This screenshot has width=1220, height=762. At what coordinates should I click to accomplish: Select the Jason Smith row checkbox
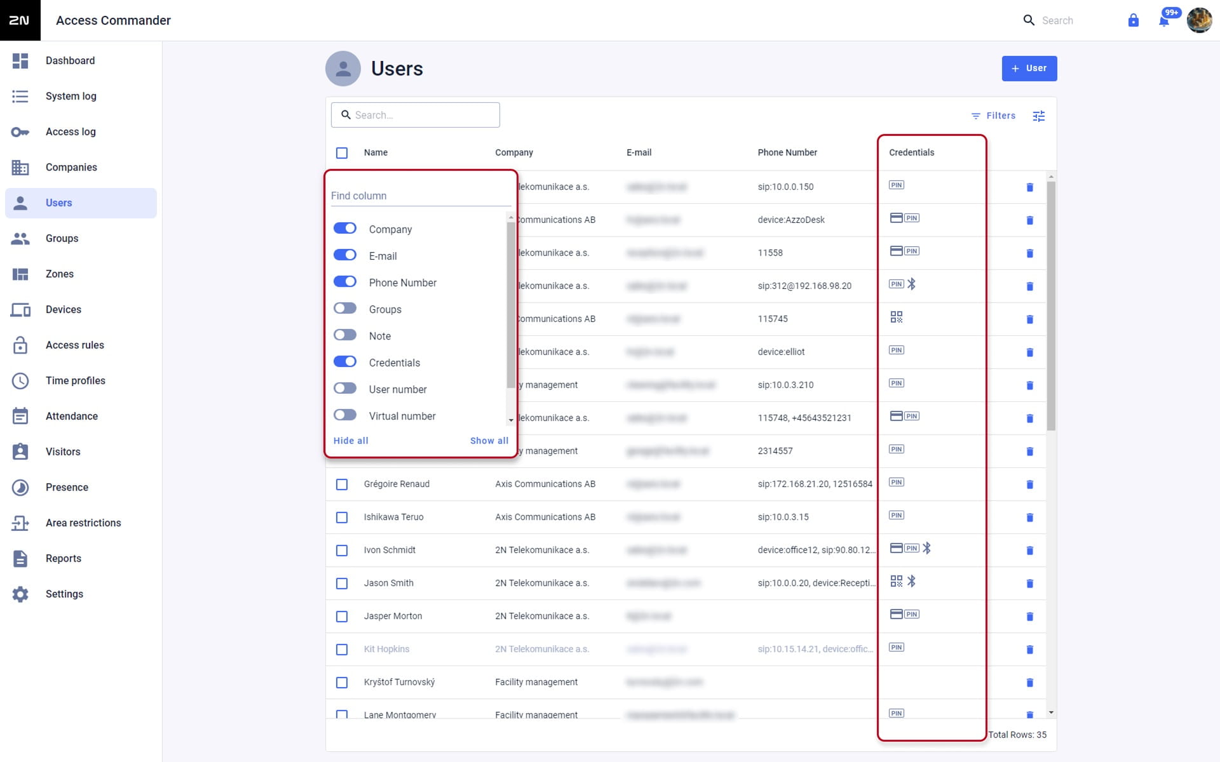[x=342, y=584]
